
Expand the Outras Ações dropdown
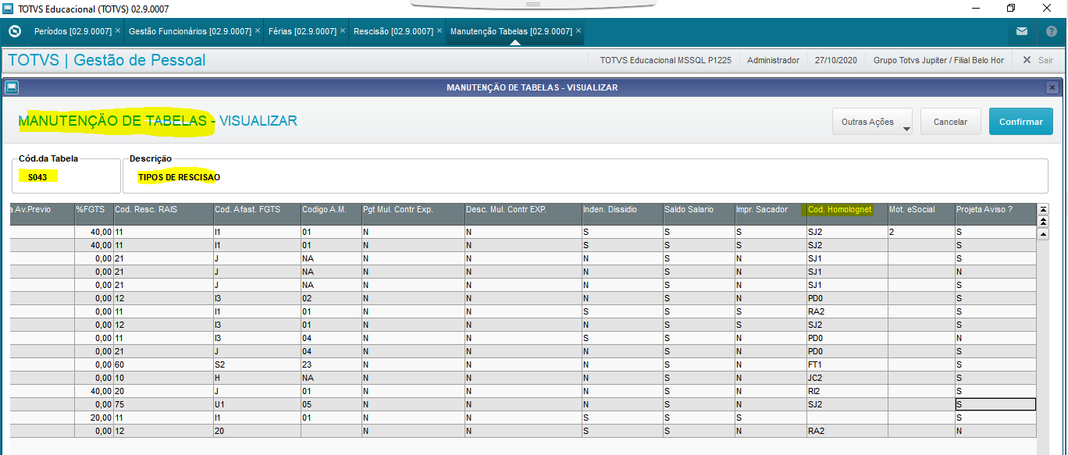pos(874,122)
